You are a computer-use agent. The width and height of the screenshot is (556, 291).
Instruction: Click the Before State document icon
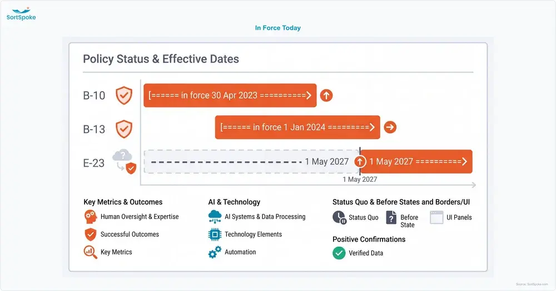pos(391,217)
